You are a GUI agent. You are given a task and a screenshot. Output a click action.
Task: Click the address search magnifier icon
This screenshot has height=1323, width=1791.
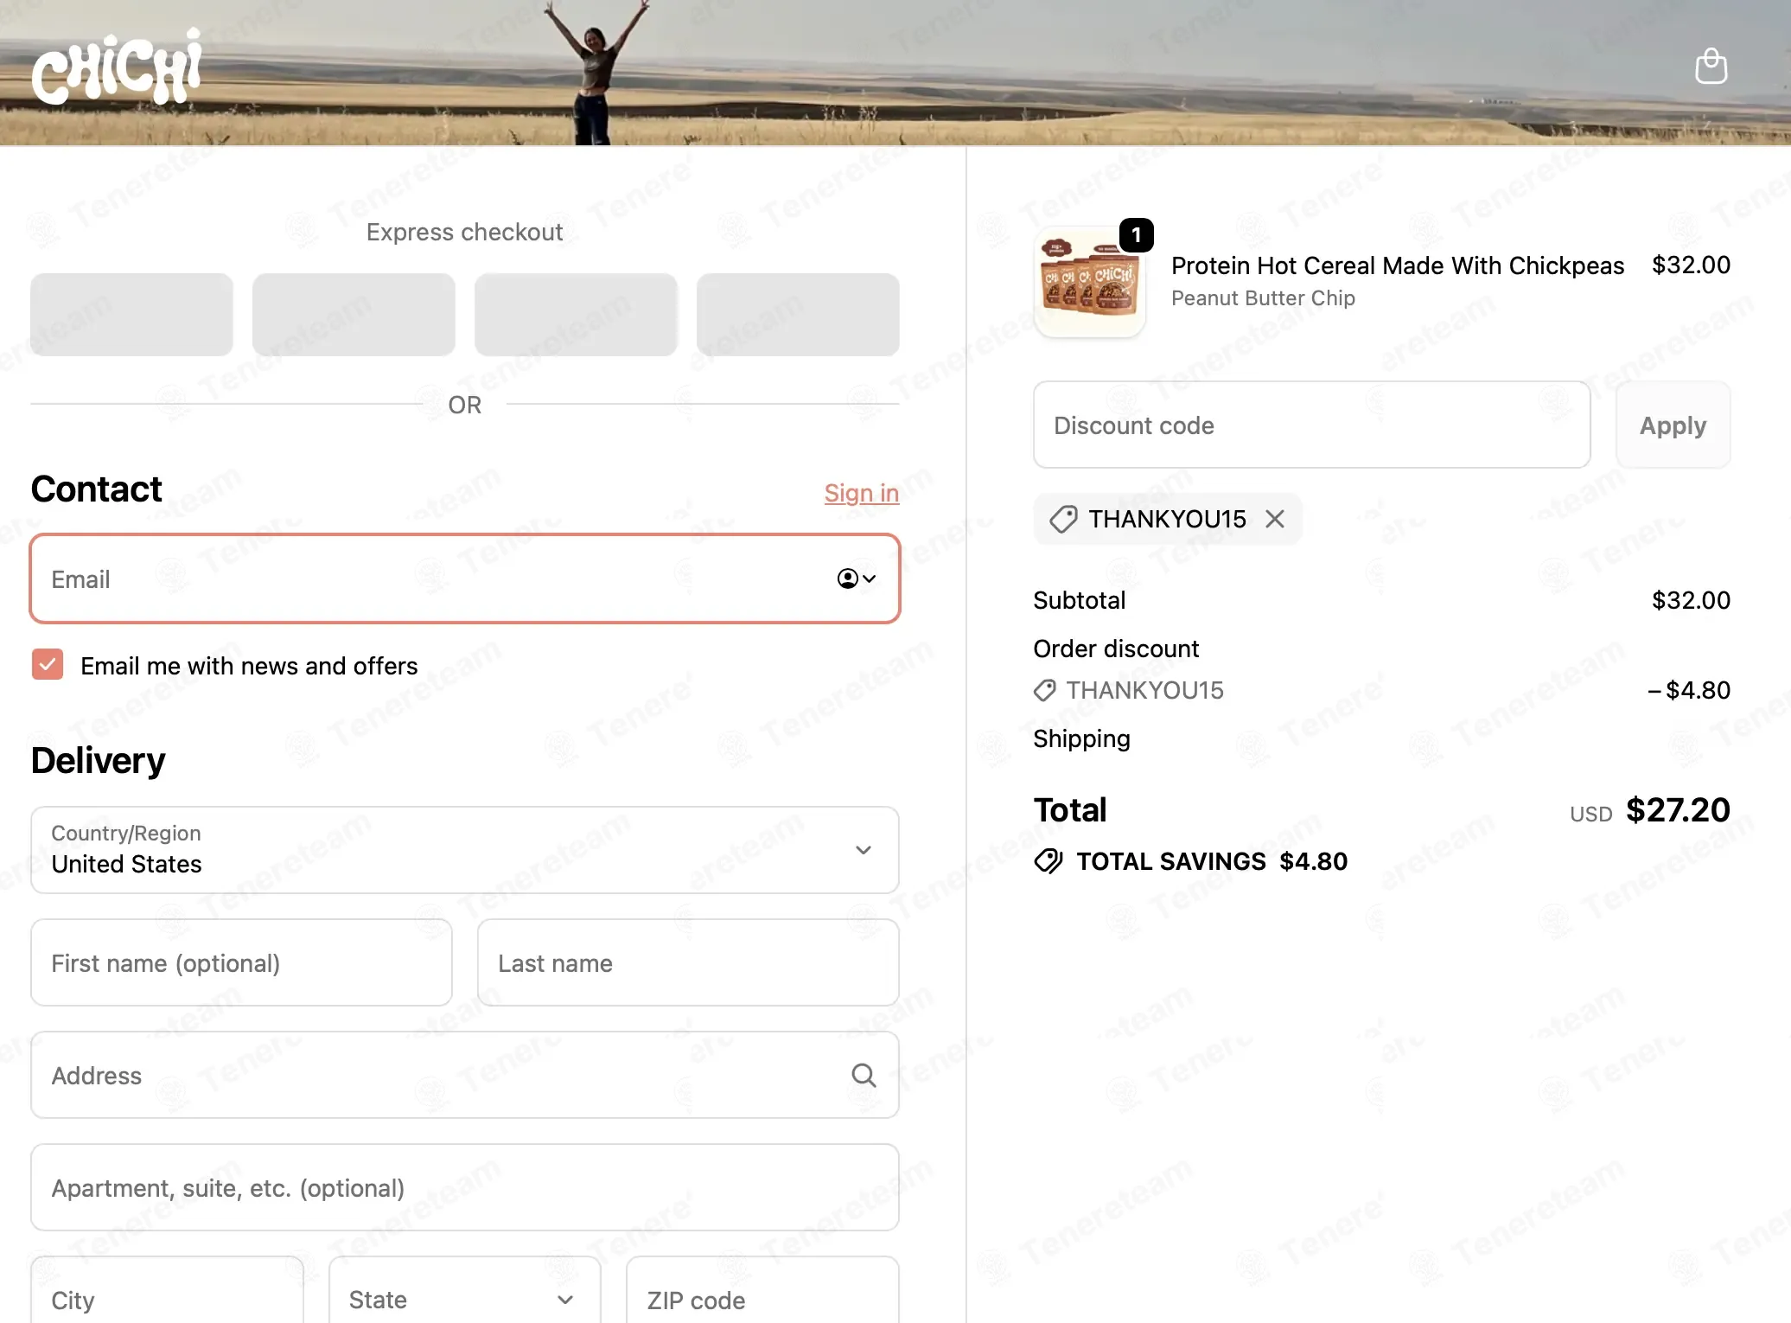point(864,1075)
